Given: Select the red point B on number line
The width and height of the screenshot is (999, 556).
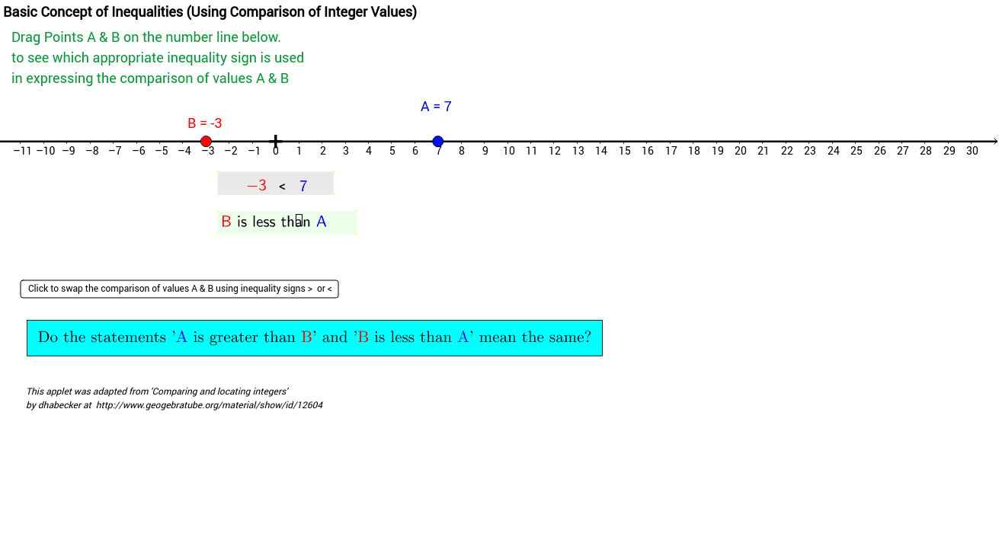Looking at the screenshot, I should click(x=206, y=141).
